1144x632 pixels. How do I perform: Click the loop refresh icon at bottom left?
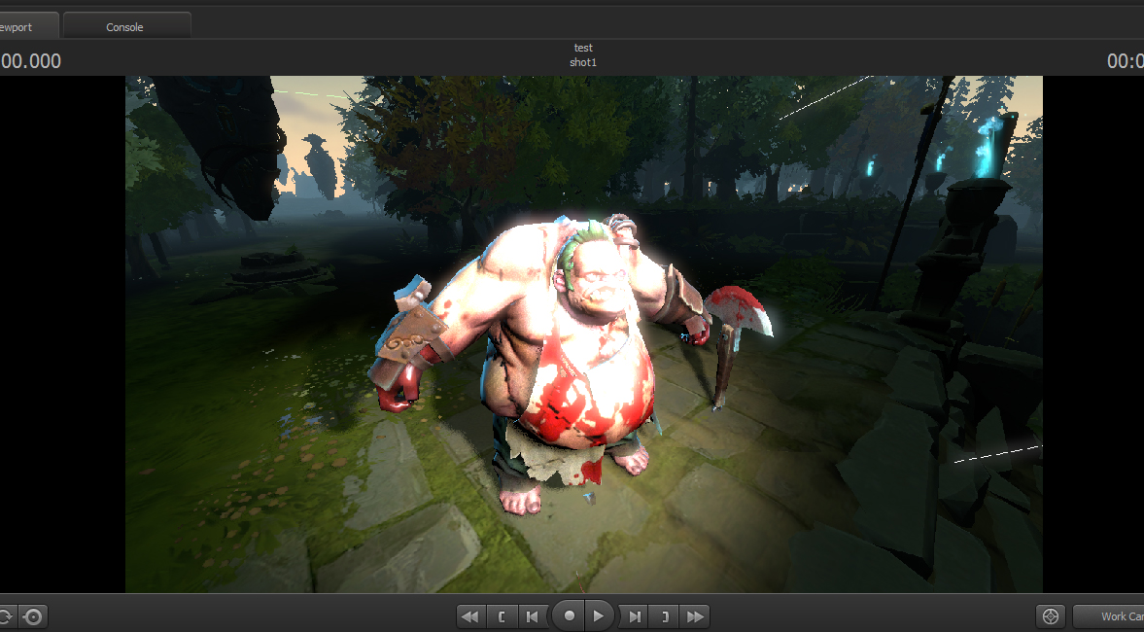coord(7,615)
